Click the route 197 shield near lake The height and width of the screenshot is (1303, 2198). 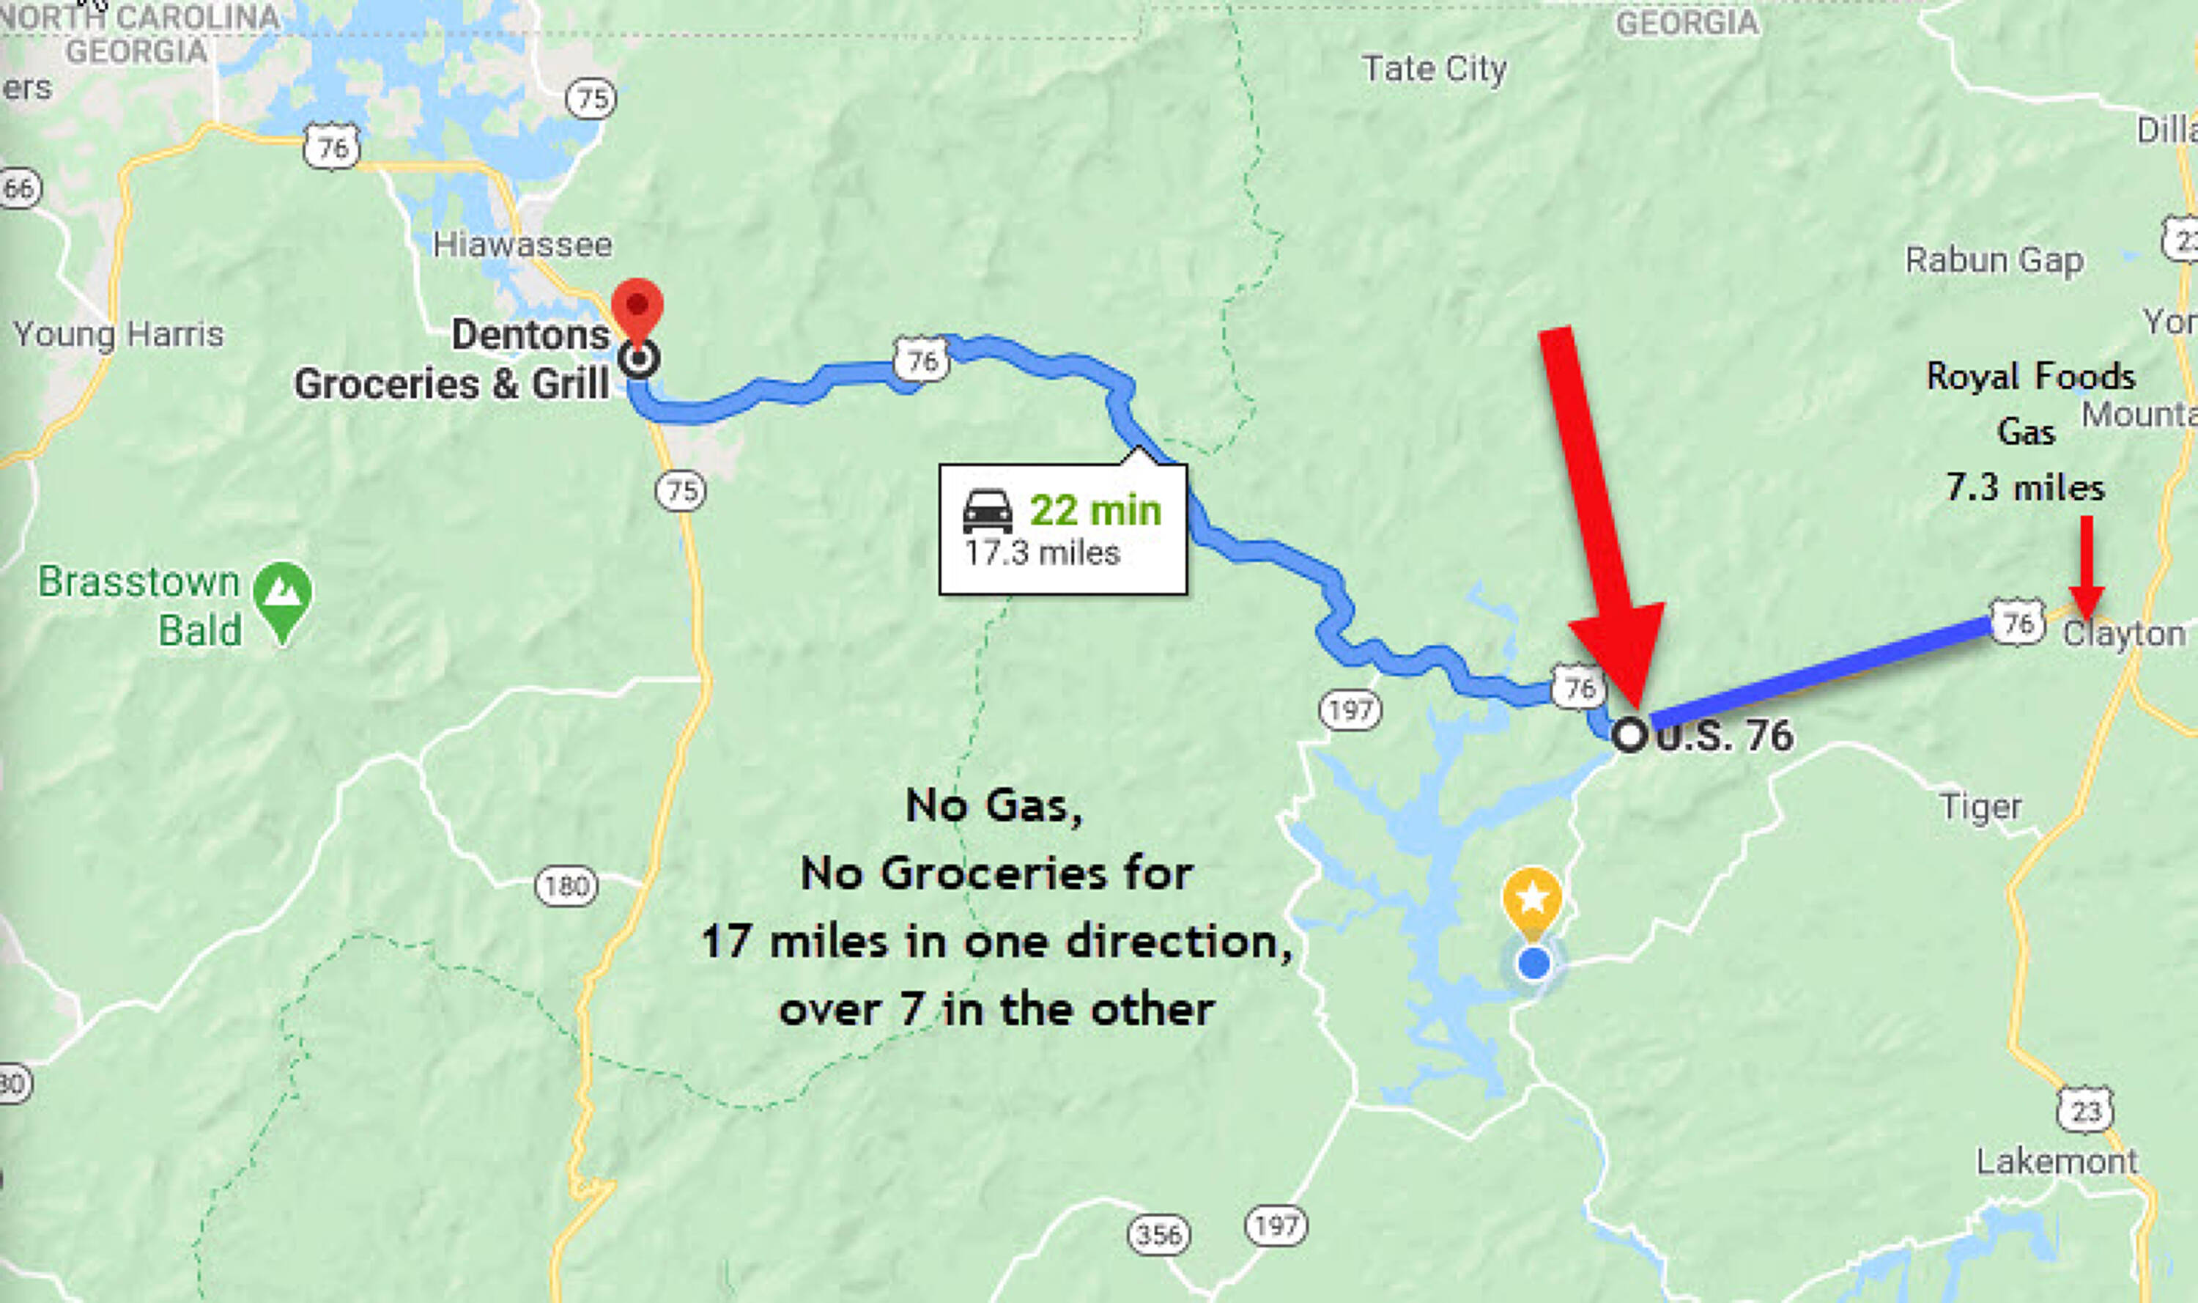click(1350, 709)
